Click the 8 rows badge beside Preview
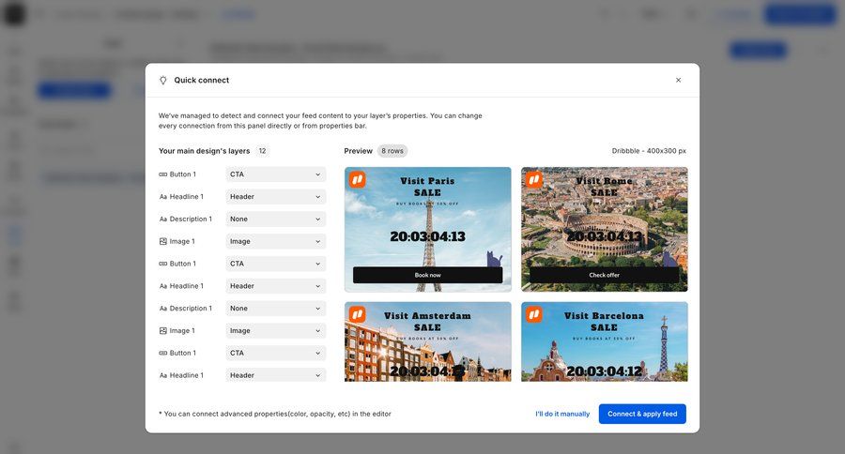 (x=392, y=151)
